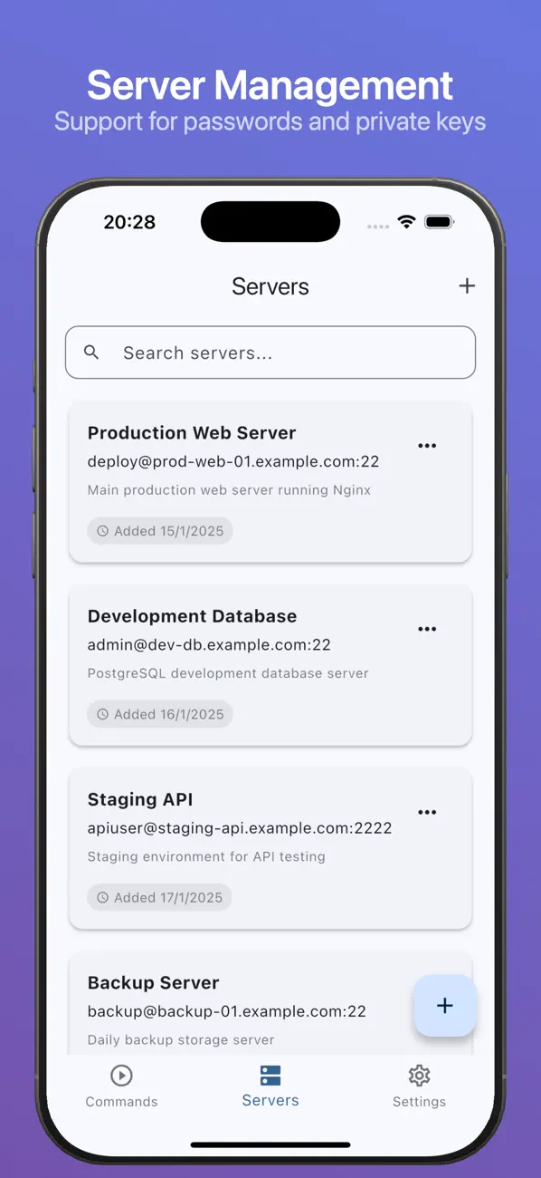The image size is (541, 1178).
Task: Open the Commands tab icon
Action: (x=121, y=1075)
